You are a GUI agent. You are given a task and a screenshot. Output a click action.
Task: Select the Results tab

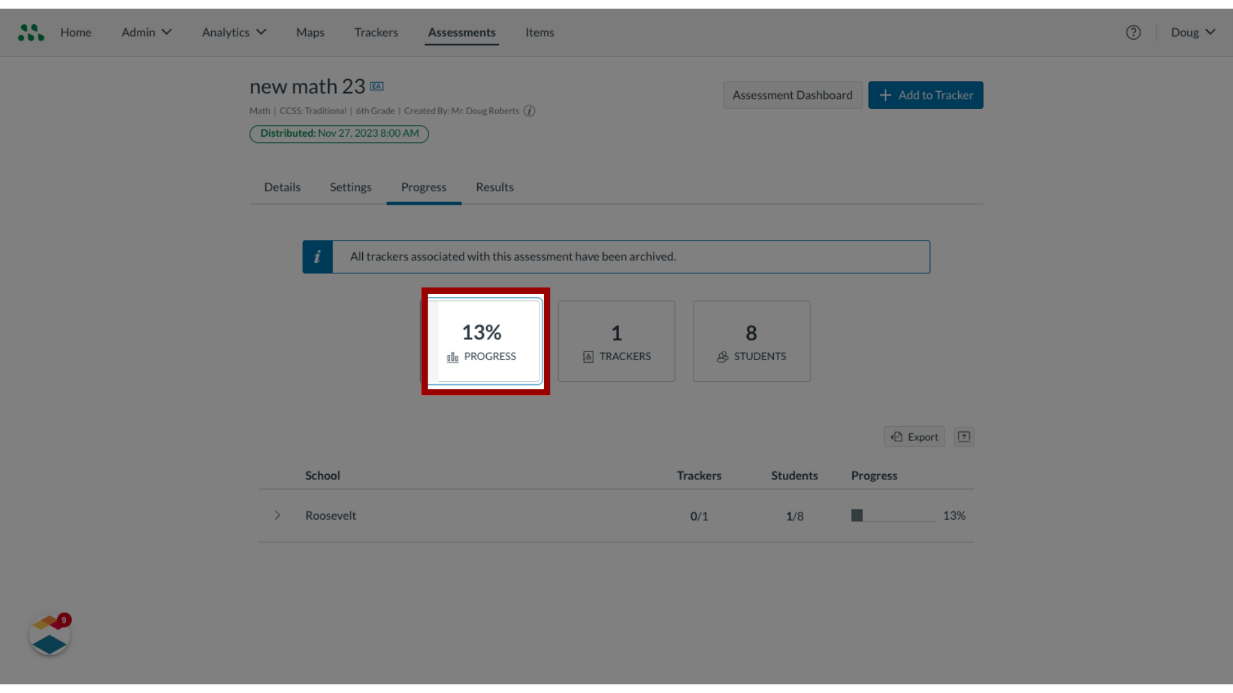pos(494,187)
